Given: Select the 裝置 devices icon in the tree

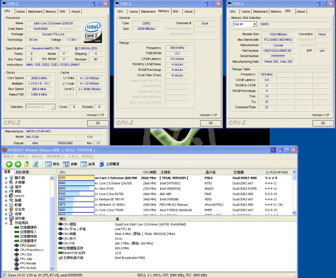Looking at the screenshot, I should (11, 200).
